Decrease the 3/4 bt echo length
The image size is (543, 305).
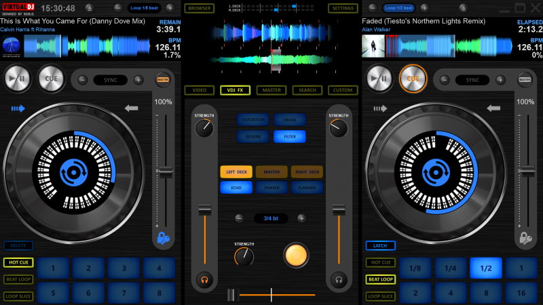coord(239,218)
